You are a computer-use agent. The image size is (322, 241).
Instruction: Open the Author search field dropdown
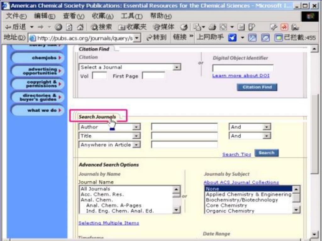click(x=110, y=127)
